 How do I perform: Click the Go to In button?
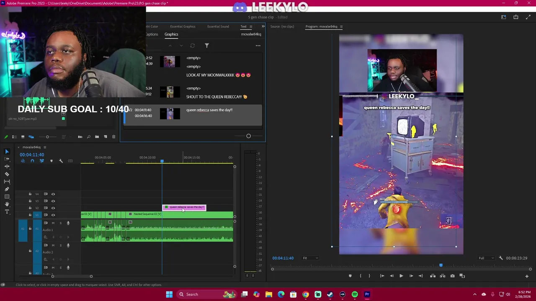(382, 276)
